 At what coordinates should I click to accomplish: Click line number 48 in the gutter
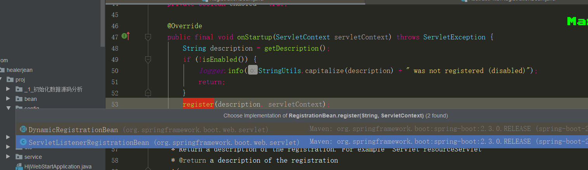pyautogui.click(x=114, y=48)
